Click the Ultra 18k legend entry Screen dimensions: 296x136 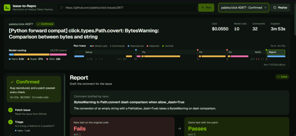(53, 59)
